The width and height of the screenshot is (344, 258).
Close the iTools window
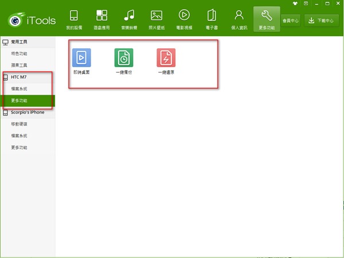(x=338, y=3)
